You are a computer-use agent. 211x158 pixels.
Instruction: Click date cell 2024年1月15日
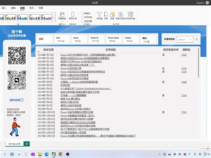coord(45,62)
